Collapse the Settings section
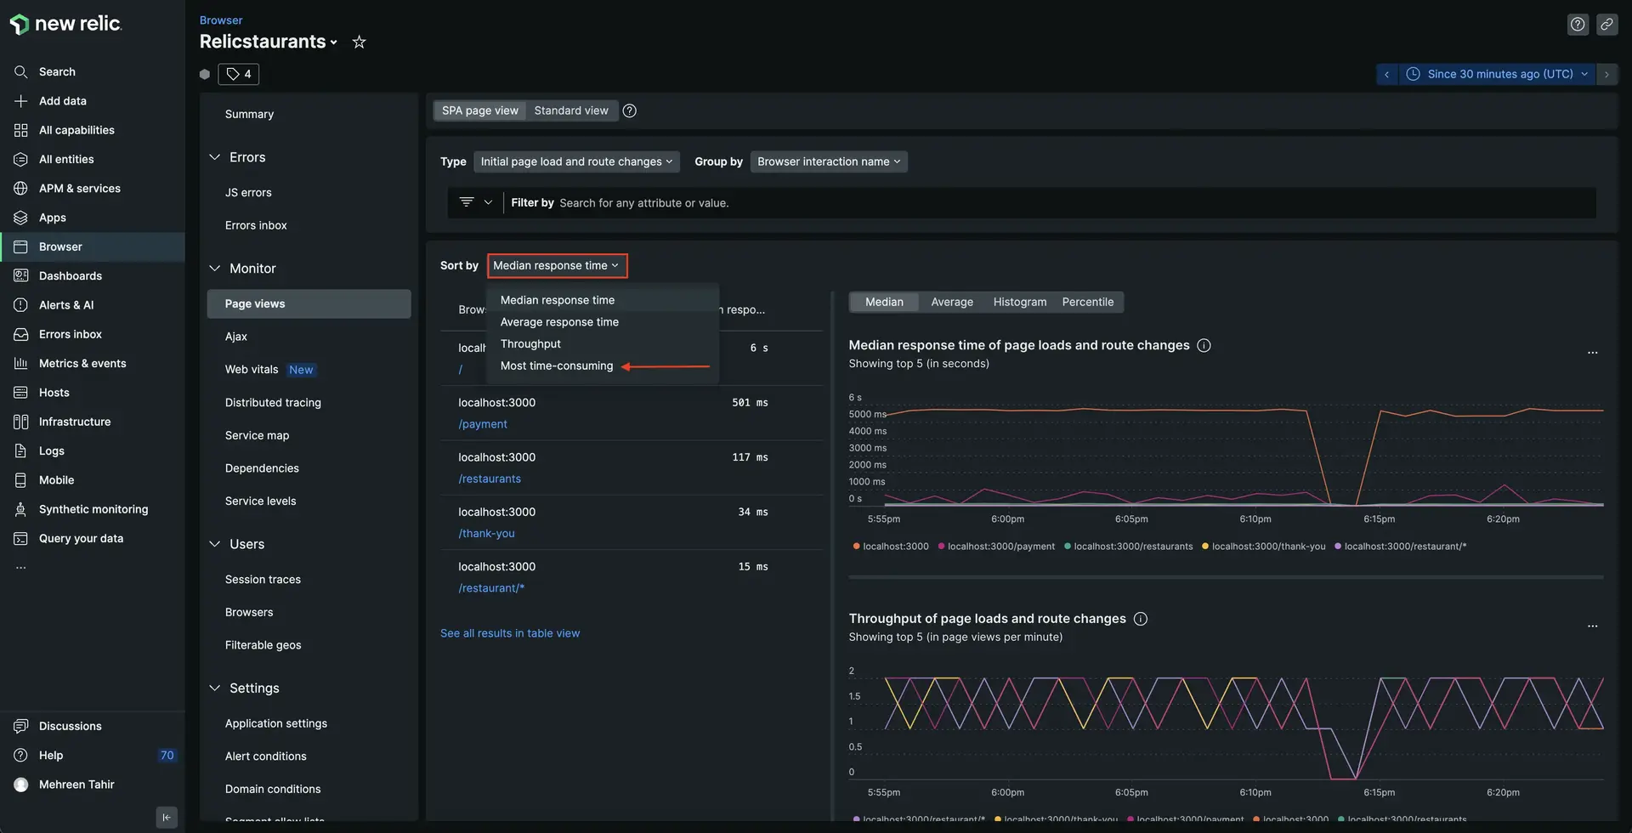Screen dimensions: 1632x833 (214, 688)
